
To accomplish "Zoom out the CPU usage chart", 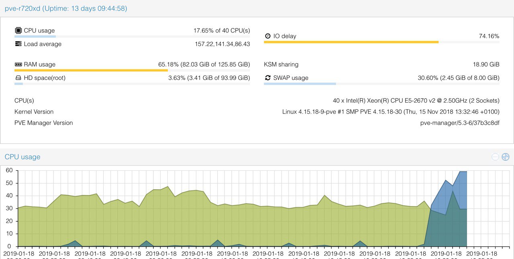I will pos(495,157).
